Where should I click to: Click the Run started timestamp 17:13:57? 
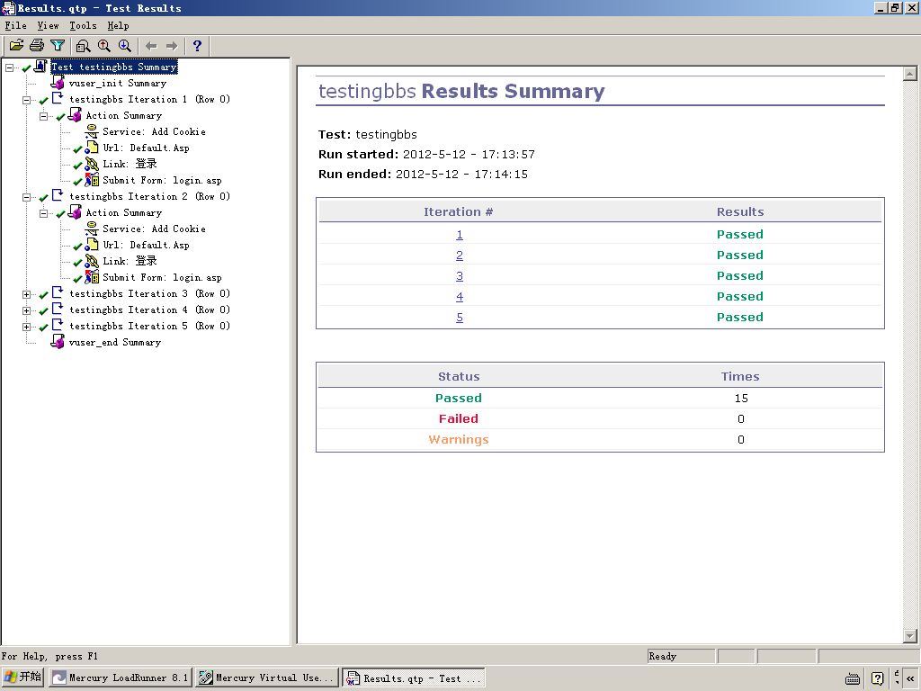coord(508,155)
